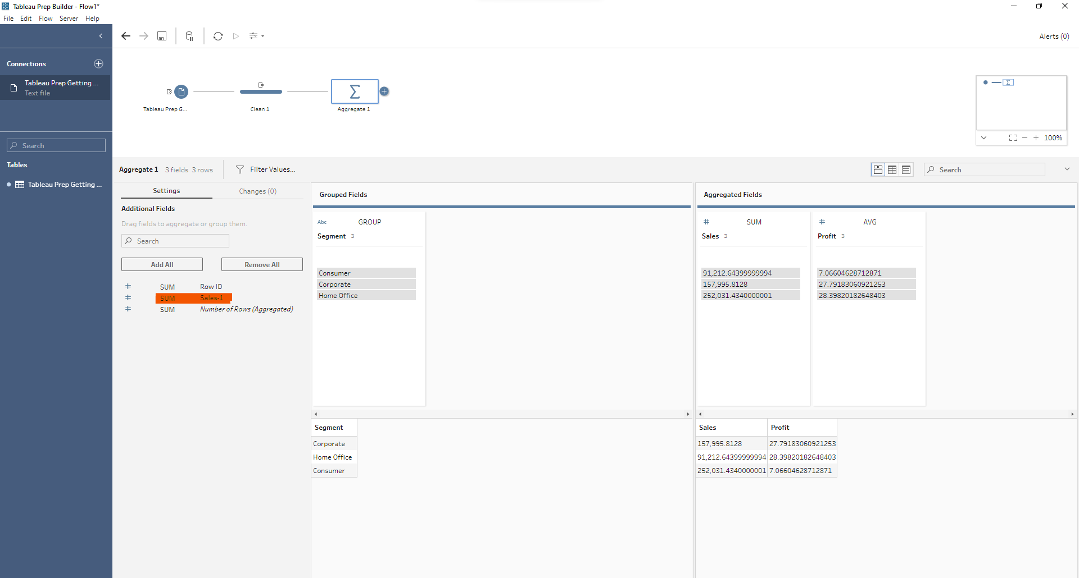Image resolution: width=1079 pixels, height=578 pixels.
Task: Click Aggregated Fields left scroll arrow
Action: (x=700, y=414)
